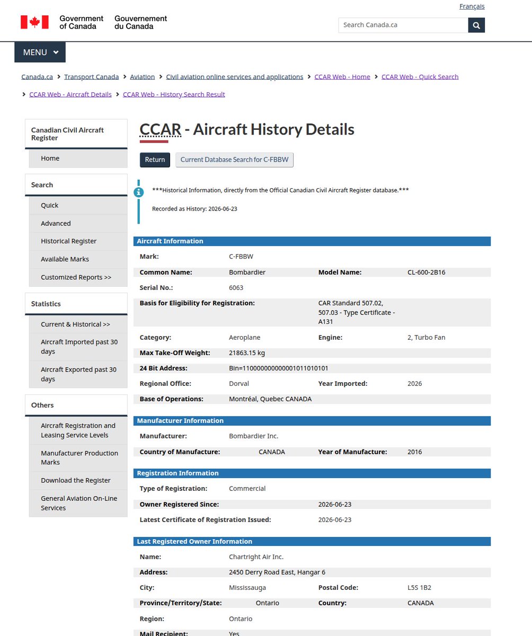Viewport: 532px width, 636px height.
Task: Click the Registration Information section header
Action: [312, 473]
